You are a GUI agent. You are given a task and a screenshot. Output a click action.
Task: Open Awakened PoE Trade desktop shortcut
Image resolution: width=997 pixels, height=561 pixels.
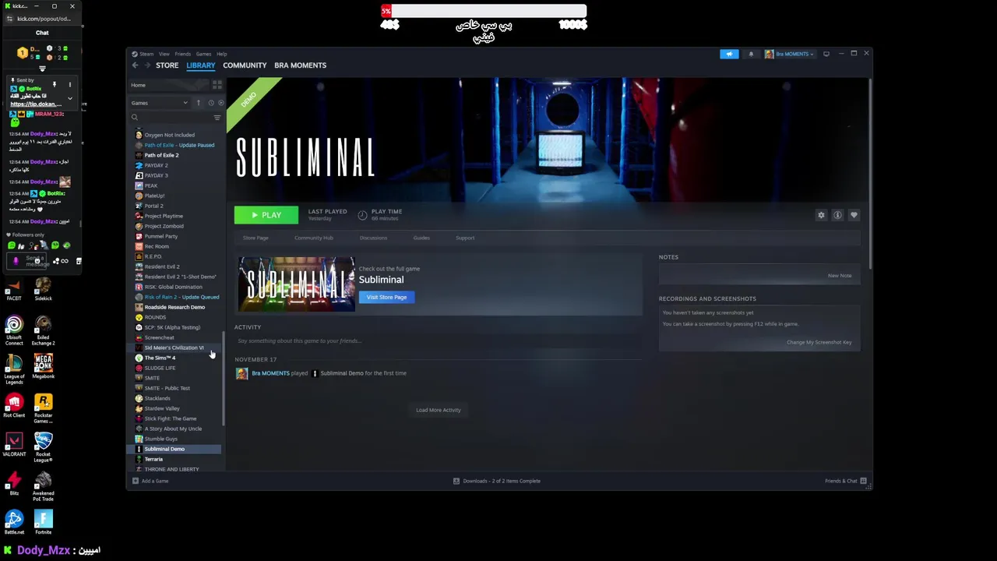[44, 485]
